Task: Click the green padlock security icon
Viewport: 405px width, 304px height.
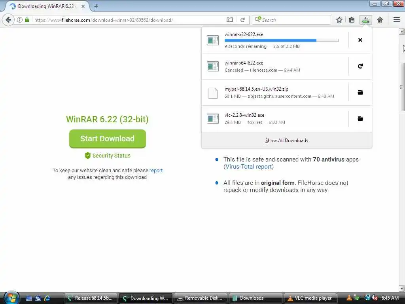Action: click(x=27, y=20)
